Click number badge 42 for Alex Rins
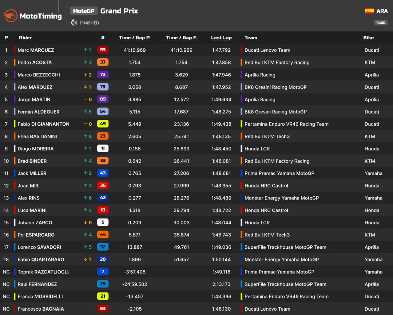This screenshot has height=315, width=393. (103, 198)
